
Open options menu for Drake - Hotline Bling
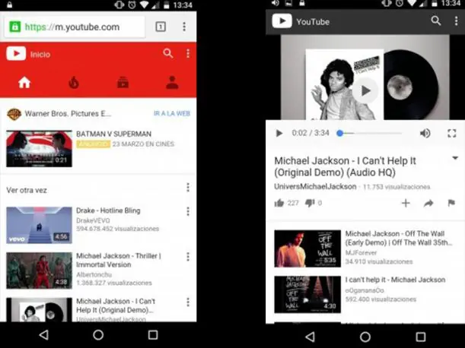pos(188,211)
